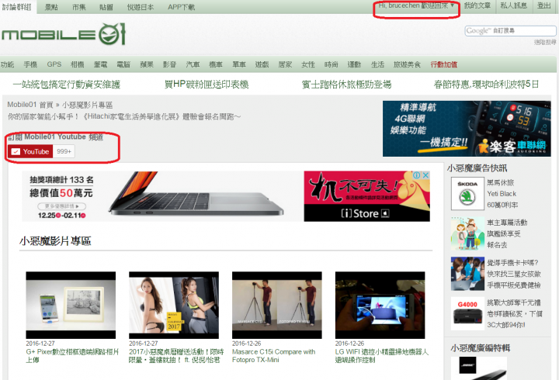
Task: Open the 挑戰大師奪千元禮 ad link
Action: tap(515, 314)
